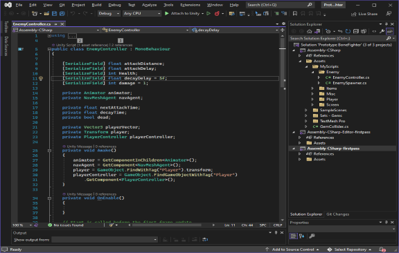Open the Any CPU platform dropdown
The width and height of the screenshot is (399, 253).
[x=142, y=13]
